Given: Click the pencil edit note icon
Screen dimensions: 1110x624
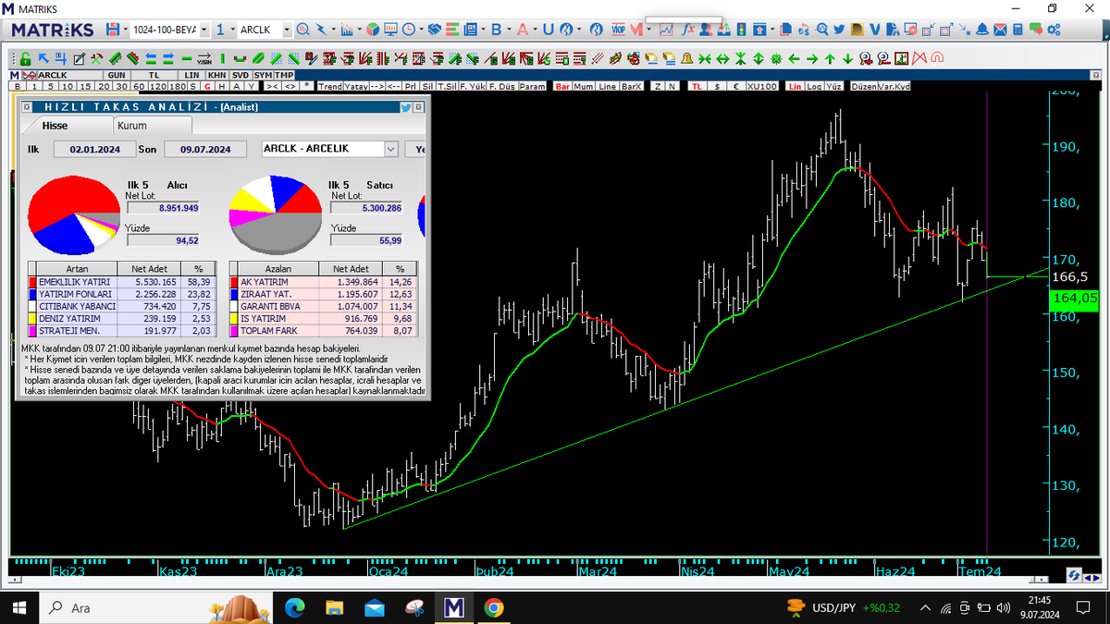Looking at the screenshot, I should tap(79, 58).
